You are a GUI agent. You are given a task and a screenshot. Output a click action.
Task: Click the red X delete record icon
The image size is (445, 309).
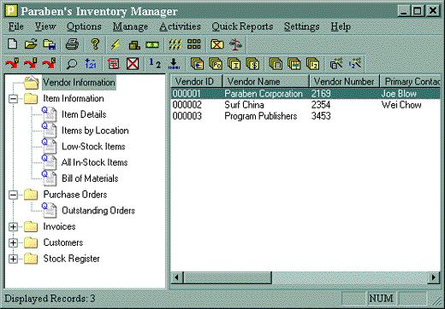click(x=133, y=64)
